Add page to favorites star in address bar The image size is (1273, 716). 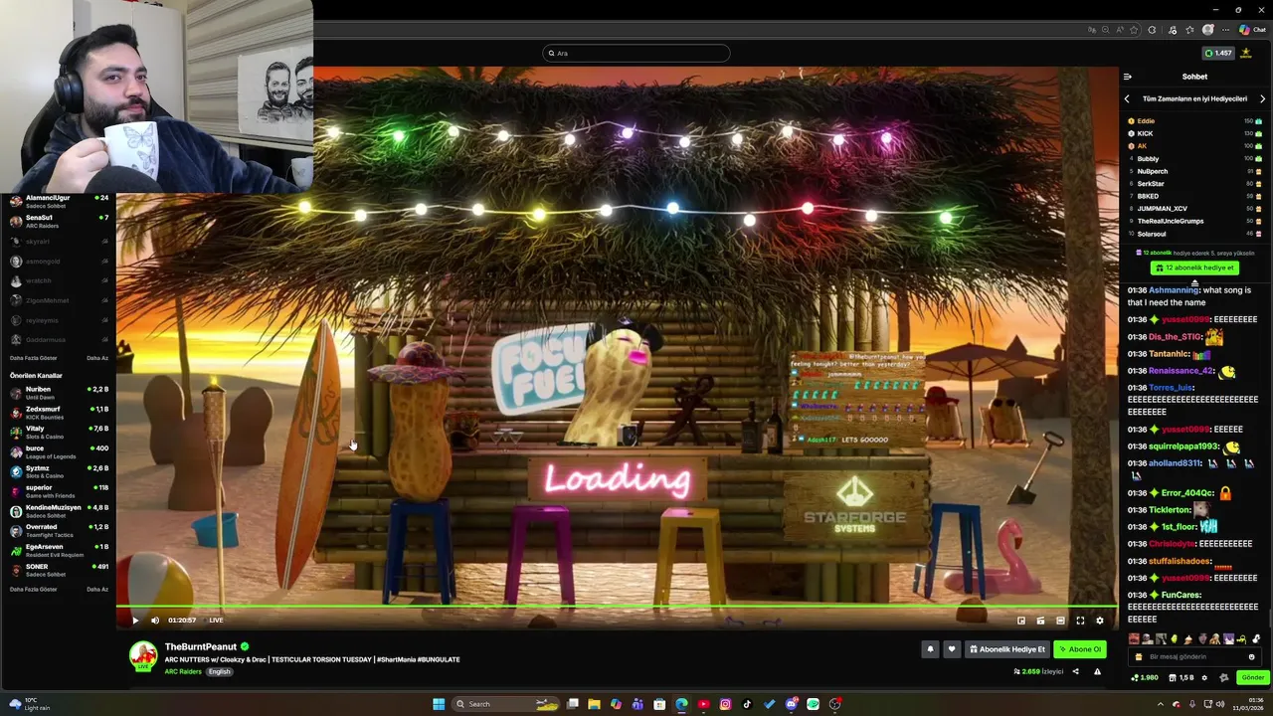click(x=1134, y=30)
